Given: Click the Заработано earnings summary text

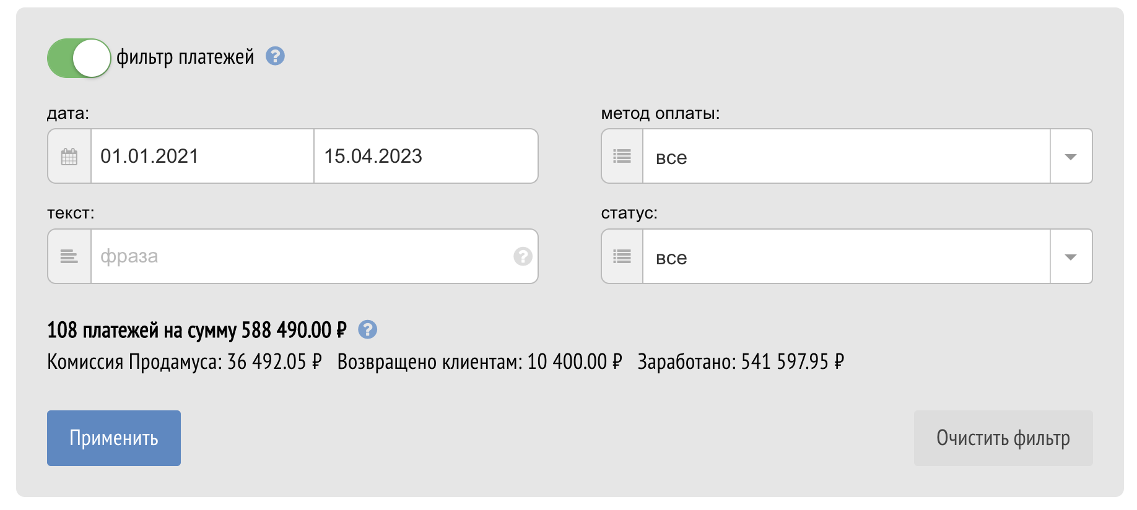Looking at the screenshot, I should click(x=741, y=361).
